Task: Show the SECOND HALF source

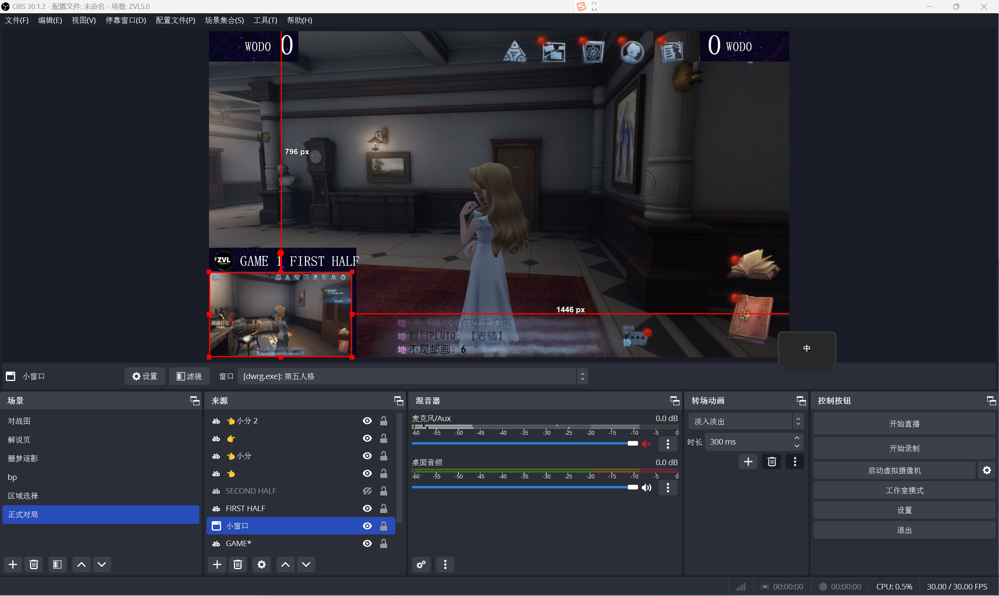Action: coord(367,490)
